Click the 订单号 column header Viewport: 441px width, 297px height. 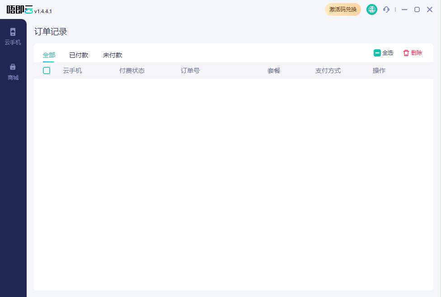point(190,71)
